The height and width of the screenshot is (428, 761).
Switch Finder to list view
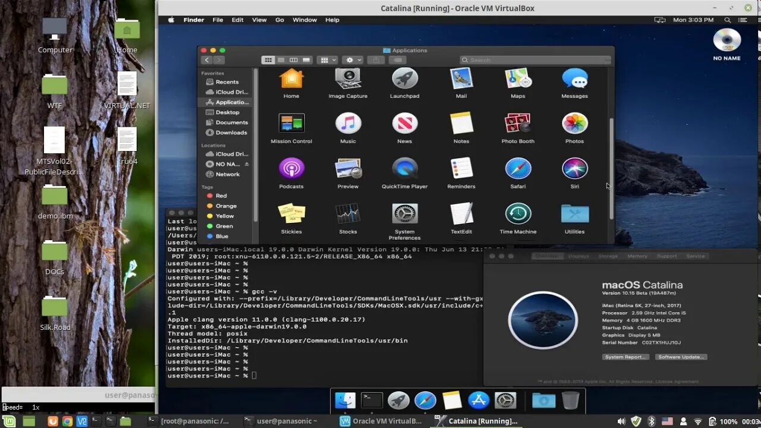pos(281,60)
